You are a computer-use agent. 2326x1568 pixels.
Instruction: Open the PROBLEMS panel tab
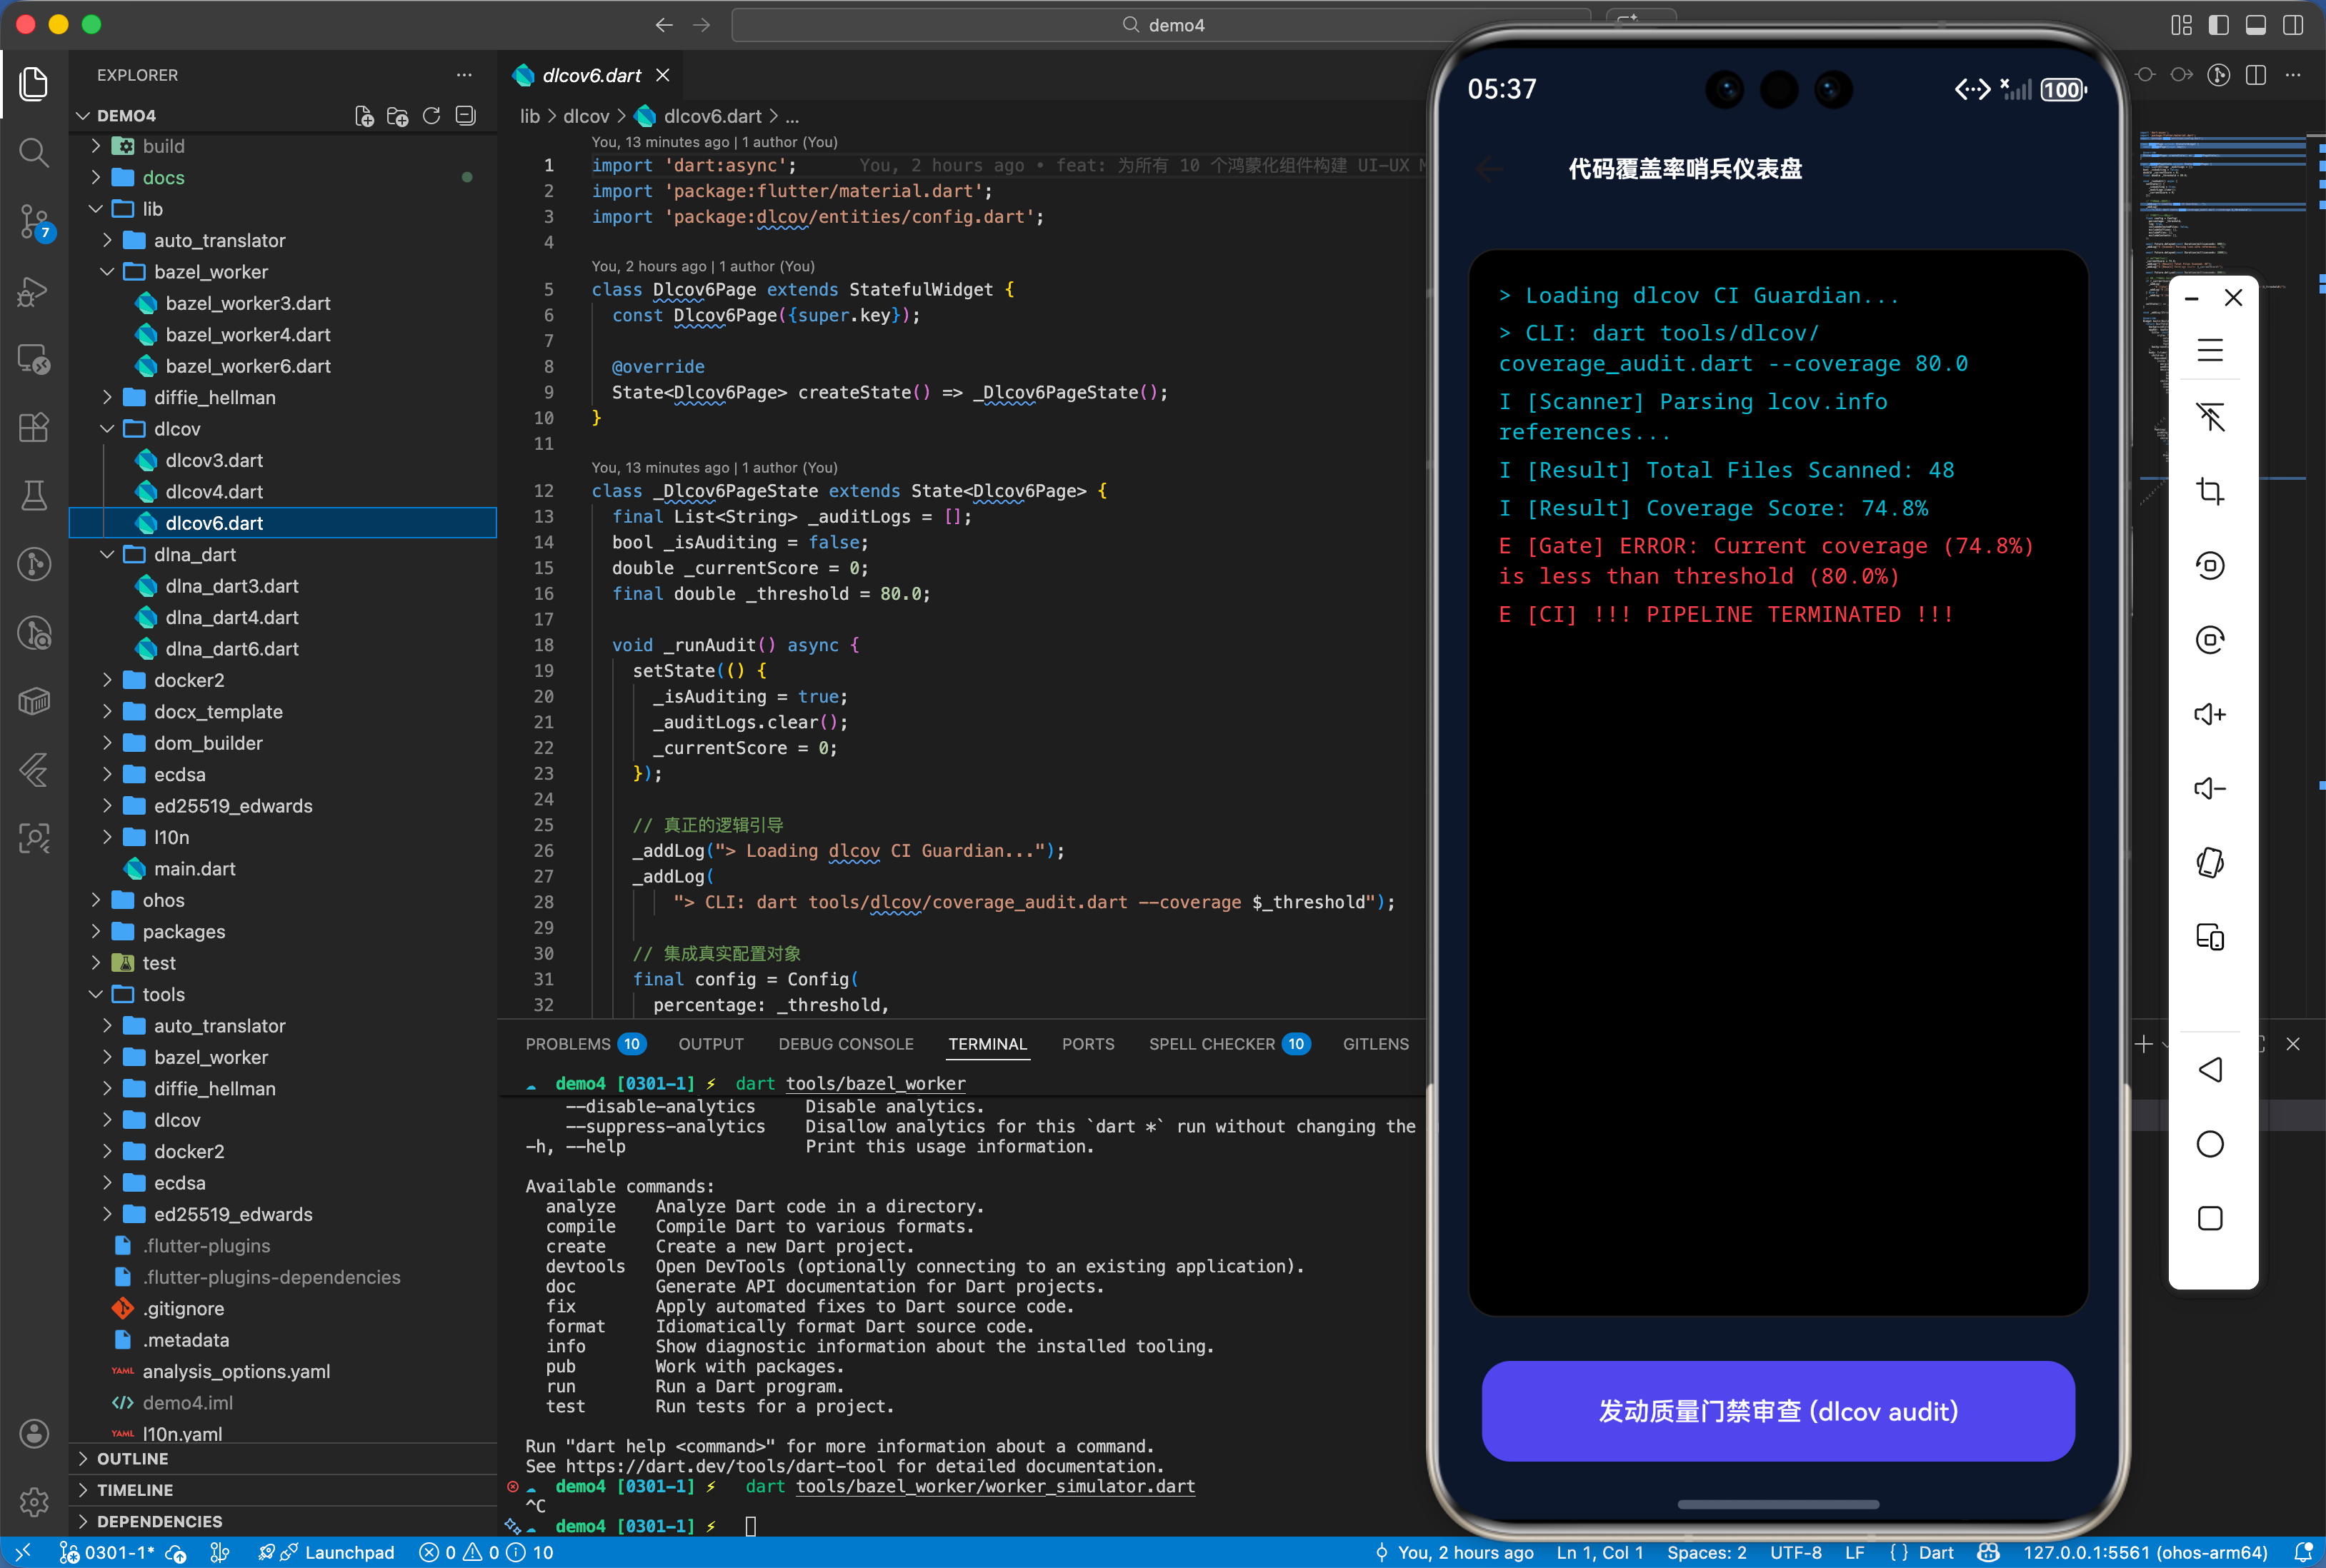coord(567,1044)
